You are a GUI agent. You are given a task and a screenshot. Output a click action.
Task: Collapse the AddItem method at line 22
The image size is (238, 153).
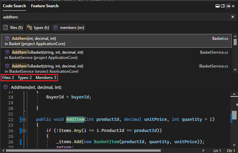[24, 119]
